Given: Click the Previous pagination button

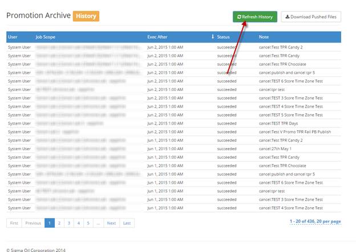Looking at the screenshot, I should tap(33, 223).
